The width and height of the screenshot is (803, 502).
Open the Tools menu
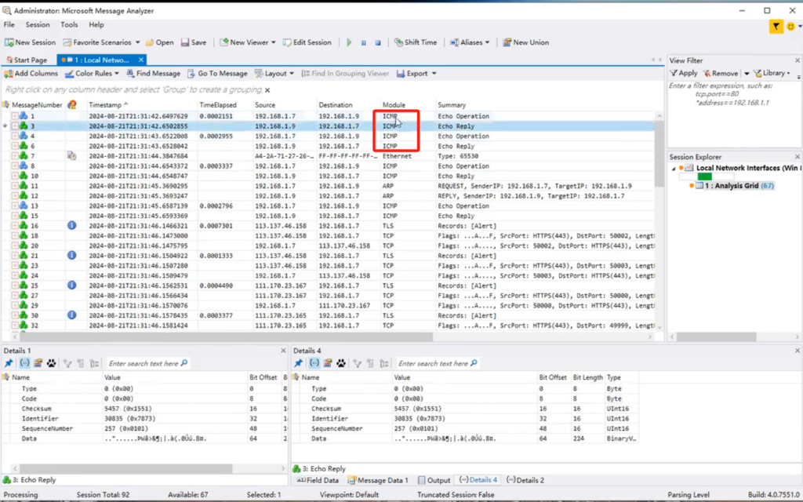[x=69, y=24]
